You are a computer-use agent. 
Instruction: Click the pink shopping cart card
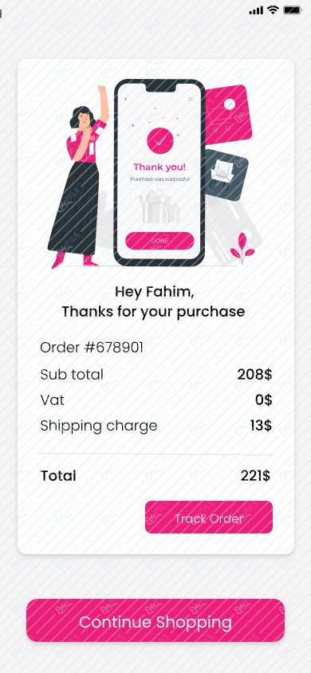click(x=227, y=115)
